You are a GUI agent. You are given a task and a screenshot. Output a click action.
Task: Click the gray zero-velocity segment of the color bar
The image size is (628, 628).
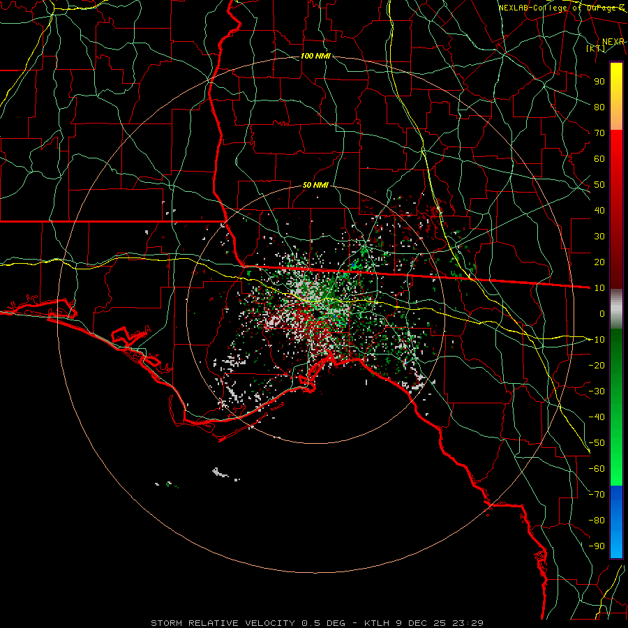pos(616,309)
